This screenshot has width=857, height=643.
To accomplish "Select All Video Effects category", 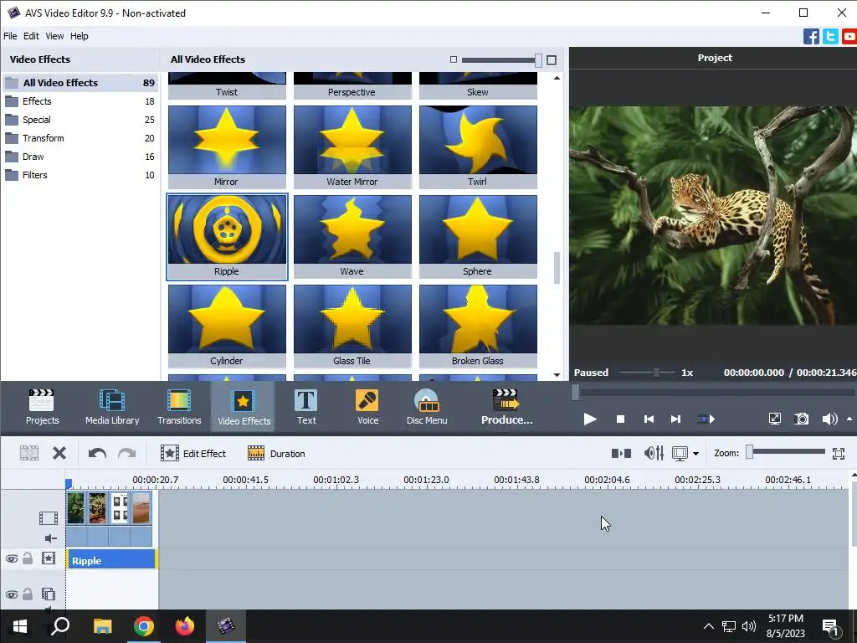I will [80, 83].
